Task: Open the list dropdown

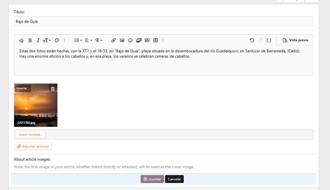Action: (78, 40)
